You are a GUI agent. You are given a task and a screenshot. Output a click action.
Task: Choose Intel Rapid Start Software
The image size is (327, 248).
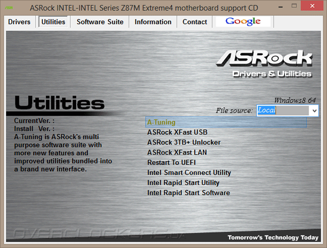[x=189, y=193]
